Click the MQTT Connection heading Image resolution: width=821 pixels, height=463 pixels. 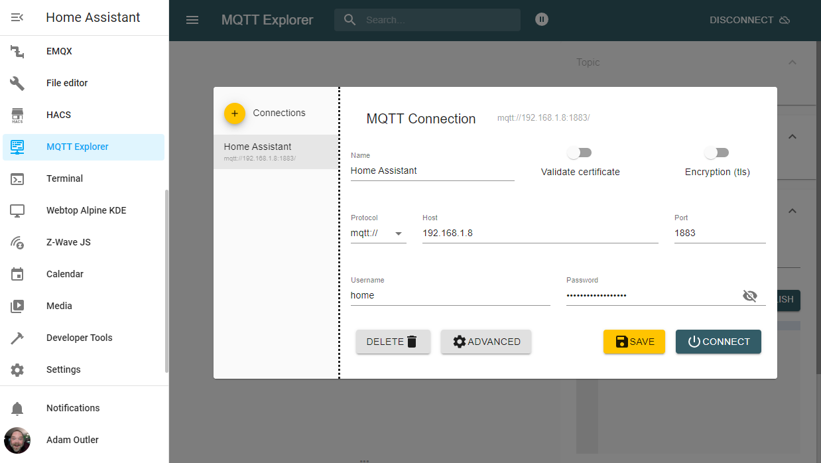tap(421, 119)
